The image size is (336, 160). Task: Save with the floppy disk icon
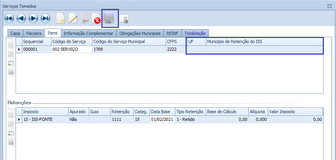click(110, 18)
